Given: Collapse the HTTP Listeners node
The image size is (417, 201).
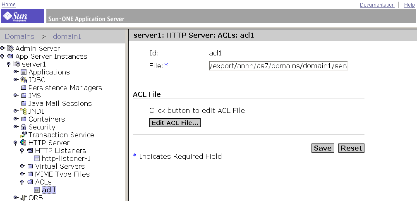Looking at the screenshot, I should tap(22, 151).
